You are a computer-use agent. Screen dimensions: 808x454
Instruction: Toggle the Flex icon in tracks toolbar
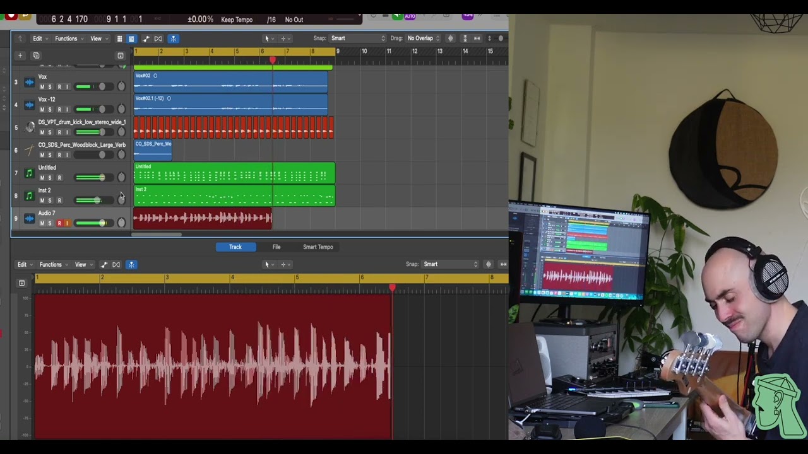pyautogui.click(x=158, y=38)
